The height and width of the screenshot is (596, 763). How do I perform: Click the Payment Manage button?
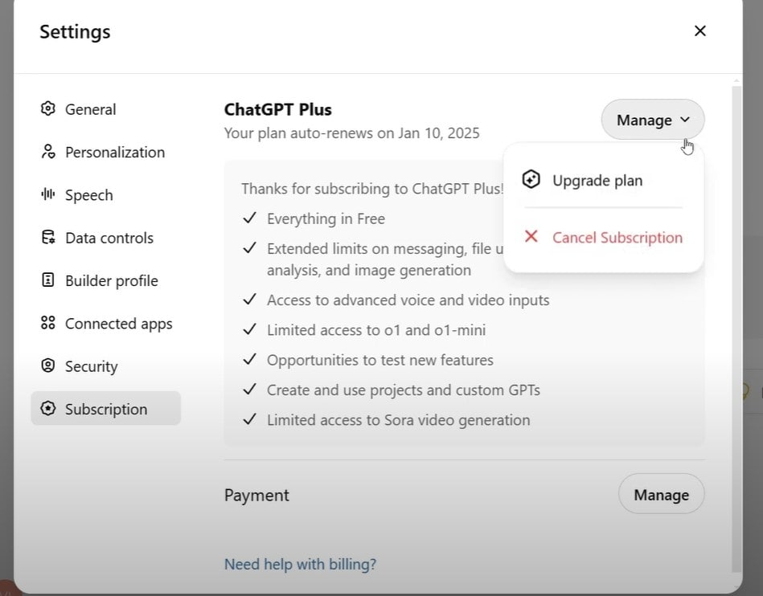point(661,495)
